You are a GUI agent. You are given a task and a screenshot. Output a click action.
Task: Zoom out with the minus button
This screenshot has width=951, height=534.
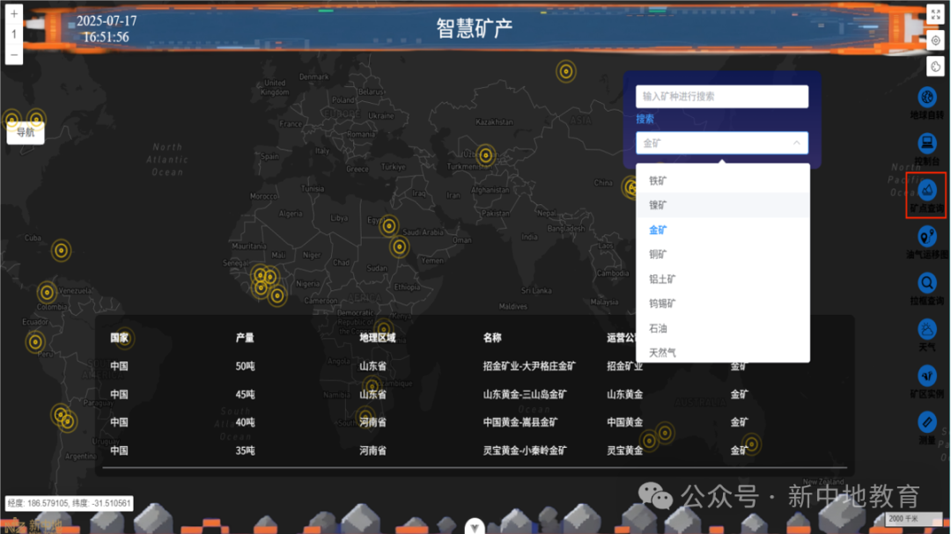pyautogui.click(x=14, y=55)
